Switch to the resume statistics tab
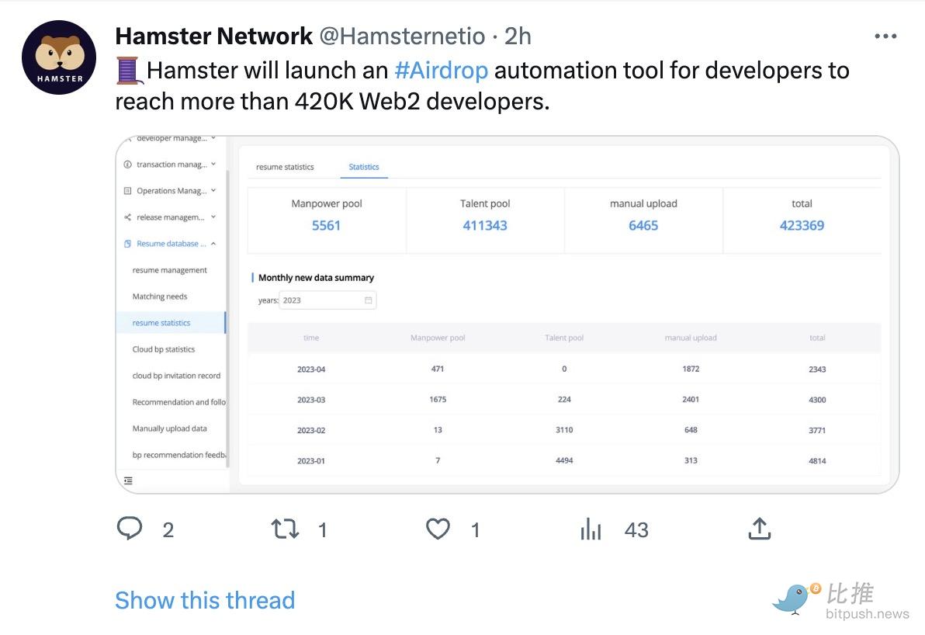925x635 pixels. [285, 167]
